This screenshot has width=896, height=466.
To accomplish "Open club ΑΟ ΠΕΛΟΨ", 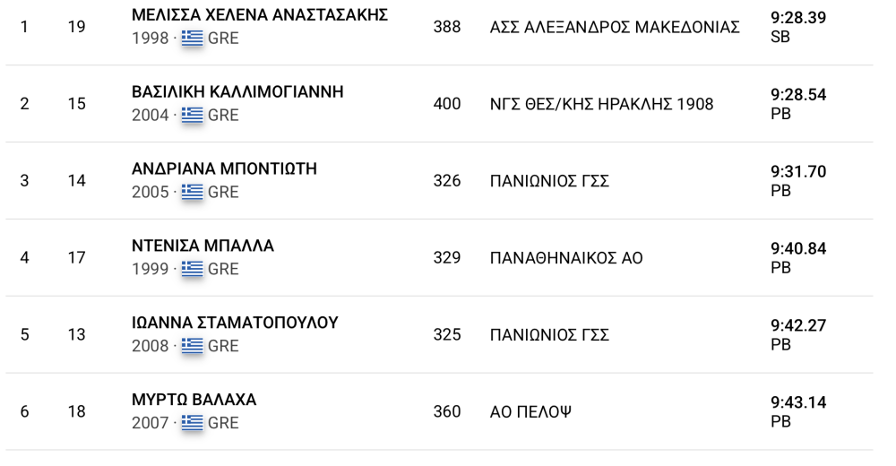I will [530, 411].
